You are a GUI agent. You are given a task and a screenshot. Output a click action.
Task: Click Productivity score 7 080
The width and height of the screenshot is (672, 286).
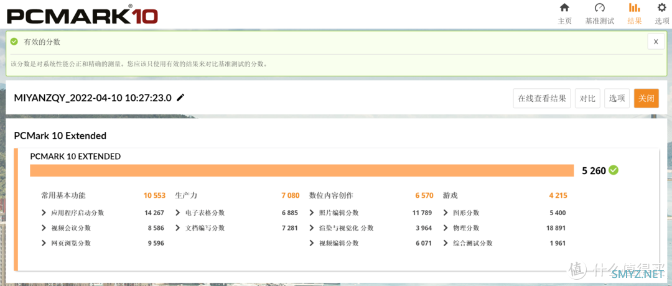(x=290, y=196)
